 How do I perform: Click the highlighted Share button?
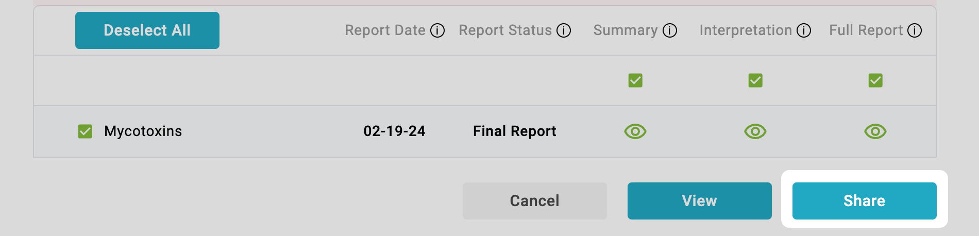(x=865, y=201)
